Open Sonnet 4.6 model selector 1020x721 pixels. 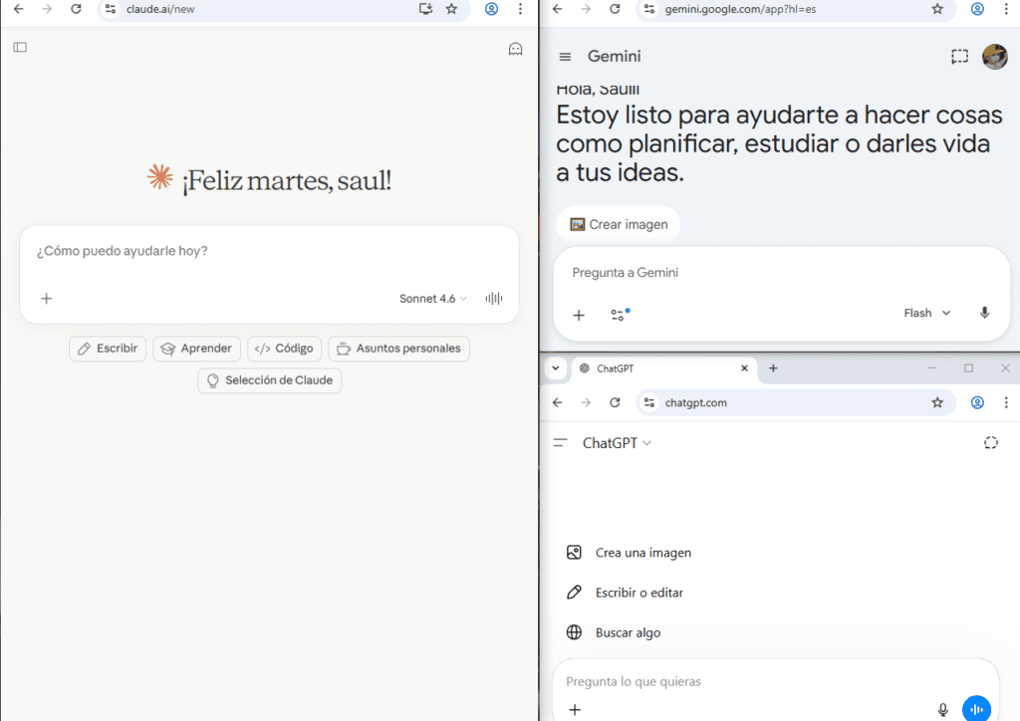click(x=432, y=299)
